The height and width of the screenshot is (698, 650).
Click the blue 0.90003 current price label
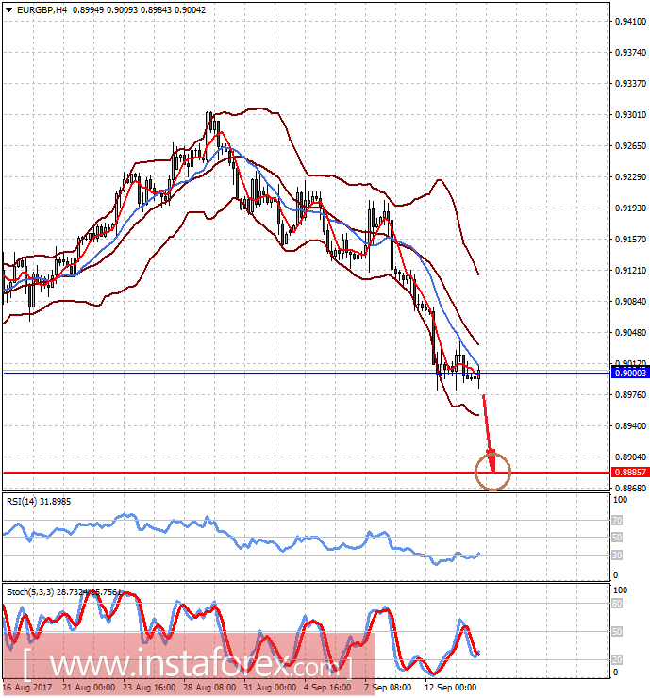point(630,373)
